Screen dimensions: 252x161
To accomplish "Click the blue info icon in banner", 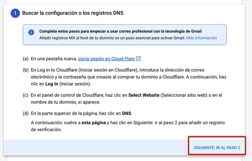I will (31, 32).
